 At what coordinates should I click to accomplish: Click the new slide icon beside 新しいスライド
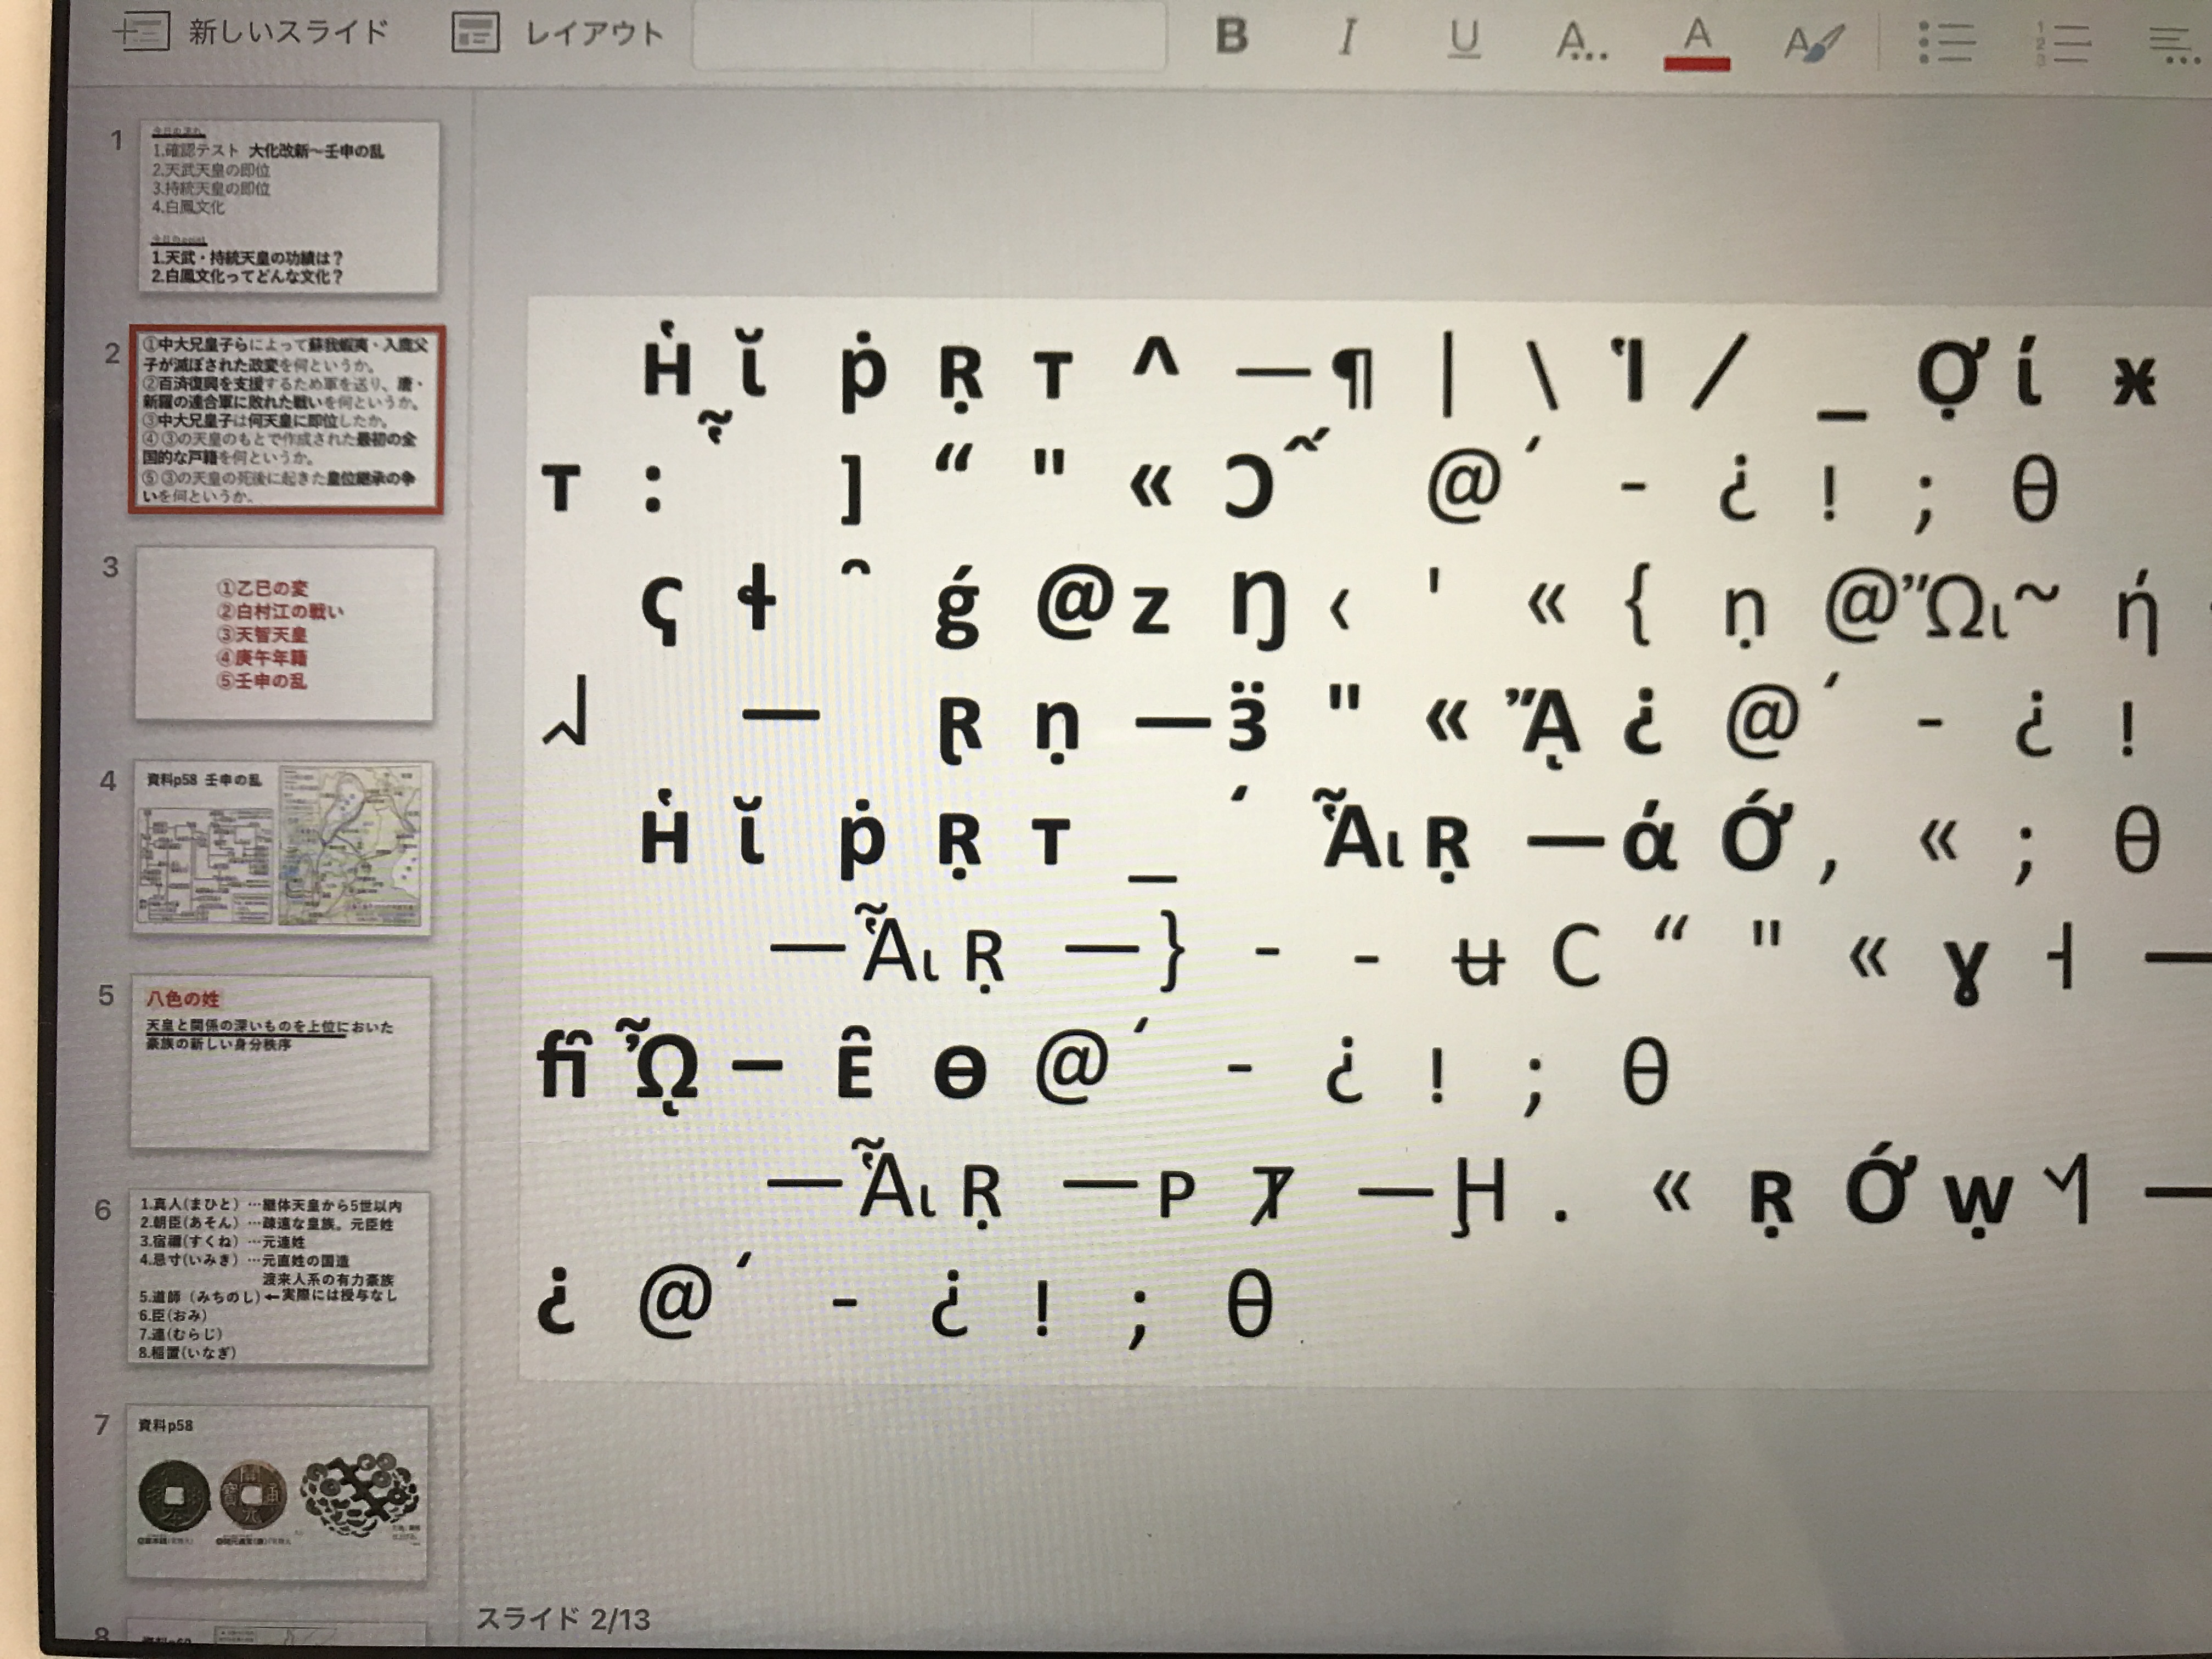click(140, 32)
